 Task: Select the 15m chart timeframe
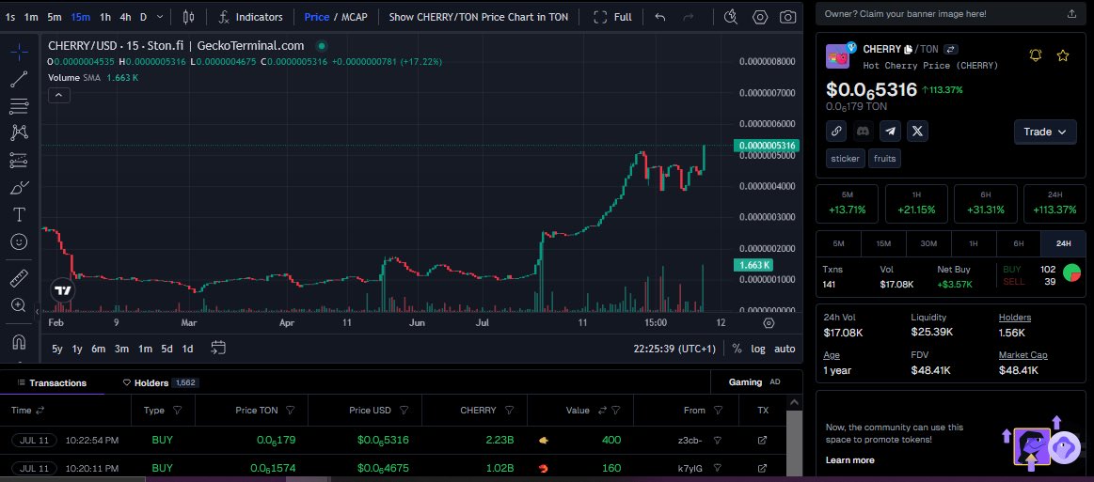80,17
